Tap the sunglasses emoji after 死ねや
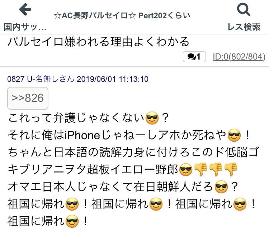This screenshot has width=269, height=231. tap(234, 135)
